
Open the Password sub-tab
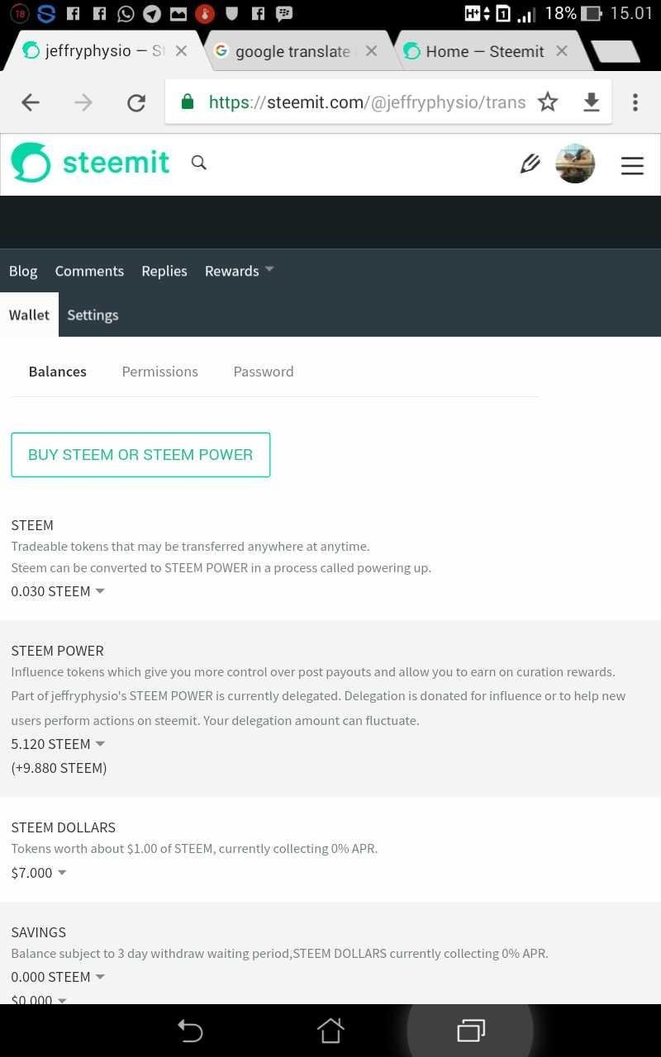pyautogui.click(x=264, y=372)
